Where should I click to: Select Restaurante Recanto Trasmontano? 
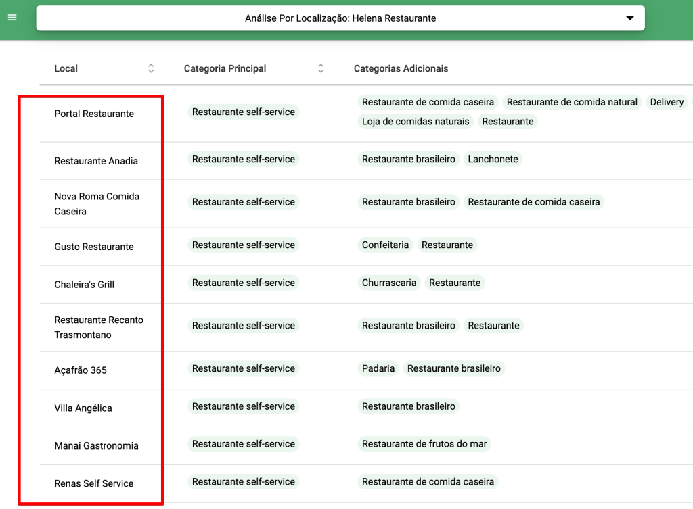99,327
